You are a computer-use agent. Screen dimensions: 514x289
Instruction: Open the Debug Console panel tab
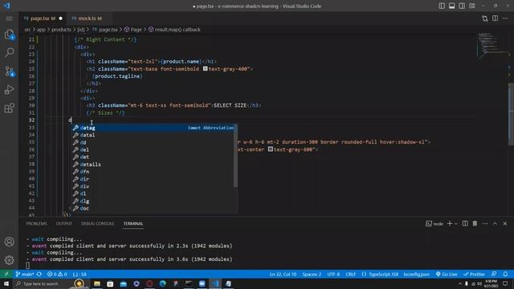point(98,223)
